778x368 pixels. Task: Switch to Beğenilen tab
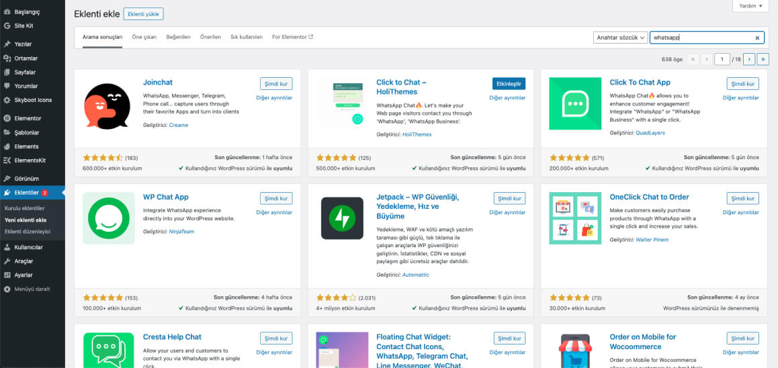tap(178, 37)
